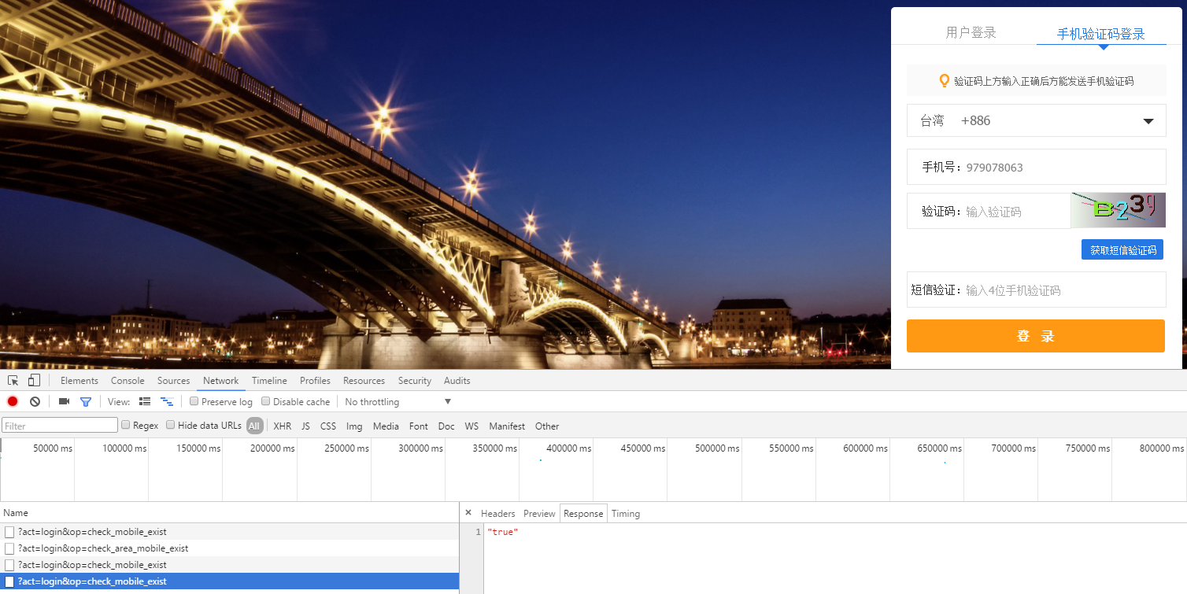Select the check_area_mobile_exist request
Viewport: 1187px width, 594px height.
(x=102, y=548)
